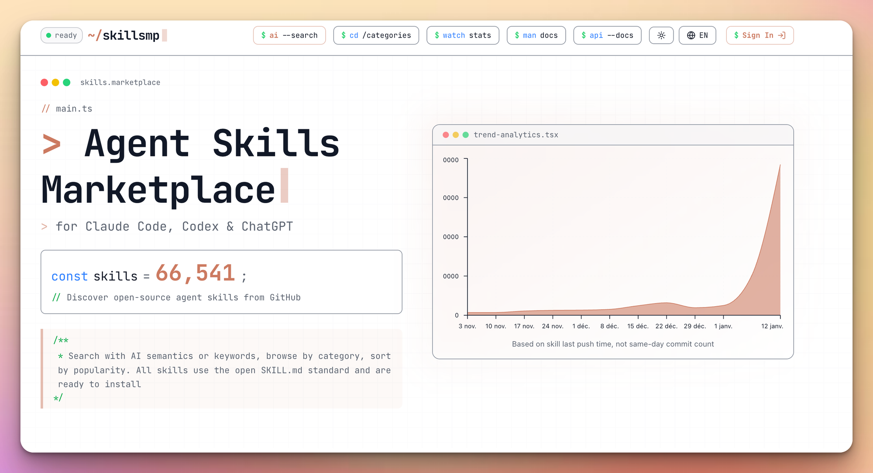Click the trend-analytics.tsx title tab
The width and height of the screenshot is (873, 473).
pos(516,135)
